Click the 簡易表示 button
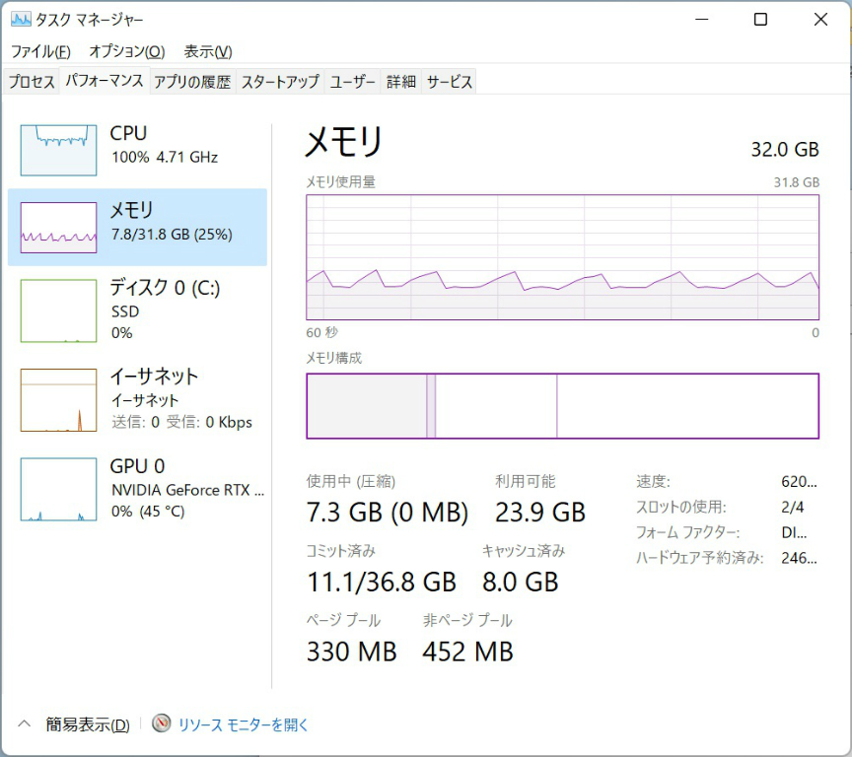The width and height of the screenshot is (852, 757). [87, 724]
